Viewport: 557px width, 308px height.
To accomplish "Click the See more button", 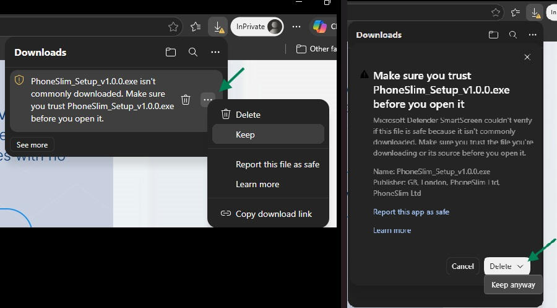I will click(x=32, y=145).
